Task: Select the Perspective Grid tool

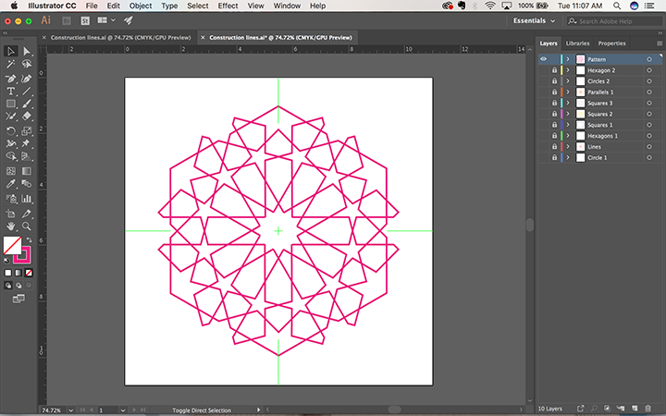Action: tap(26, 156)
